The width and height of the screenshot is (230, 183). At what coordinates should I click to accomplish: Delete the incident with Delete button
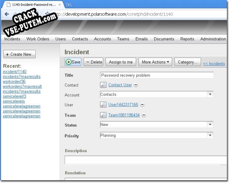click(93, 62)
